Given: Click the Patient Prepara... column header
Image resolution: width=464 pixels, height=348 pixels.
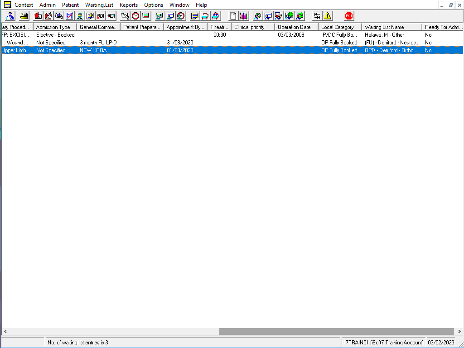Looking at the screenshot, I should 142,27.
